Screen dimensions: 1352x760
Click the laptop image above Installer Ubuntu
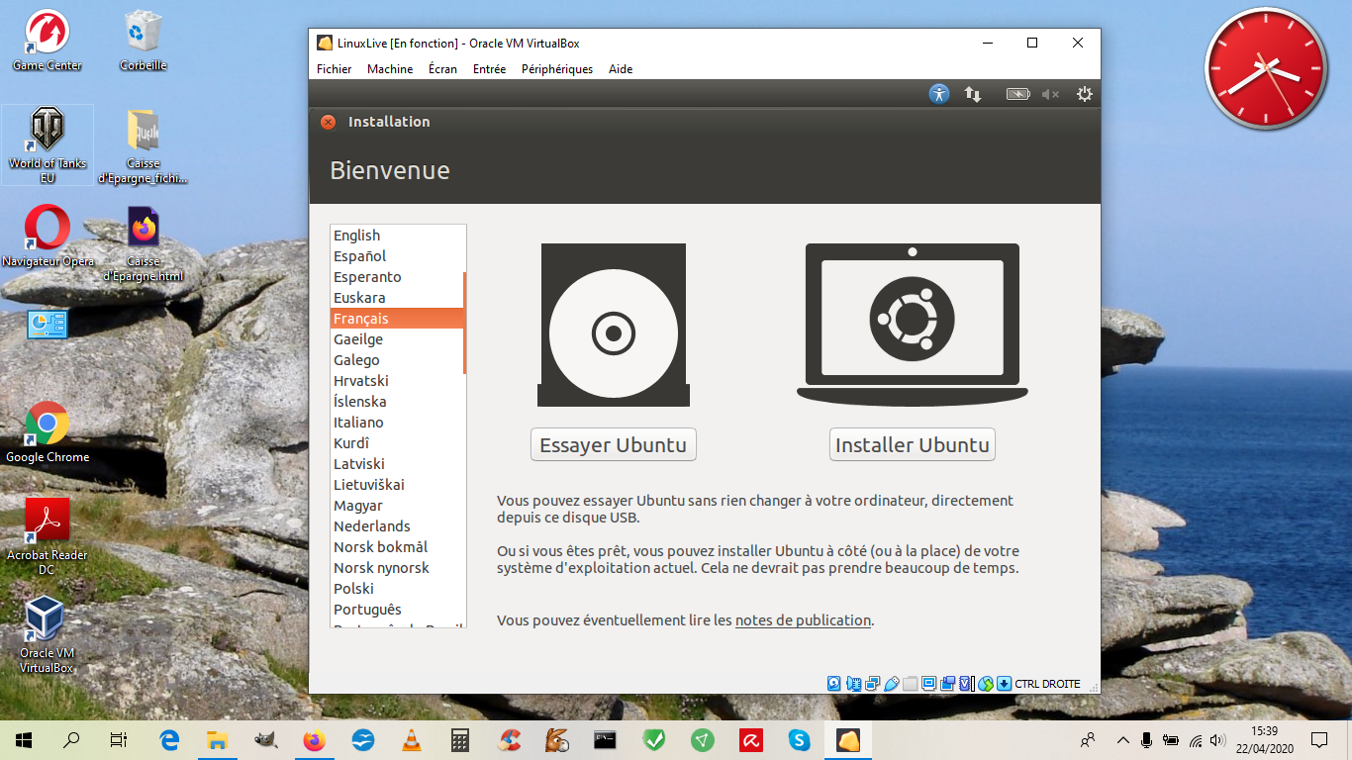click(x=913, y=325)
